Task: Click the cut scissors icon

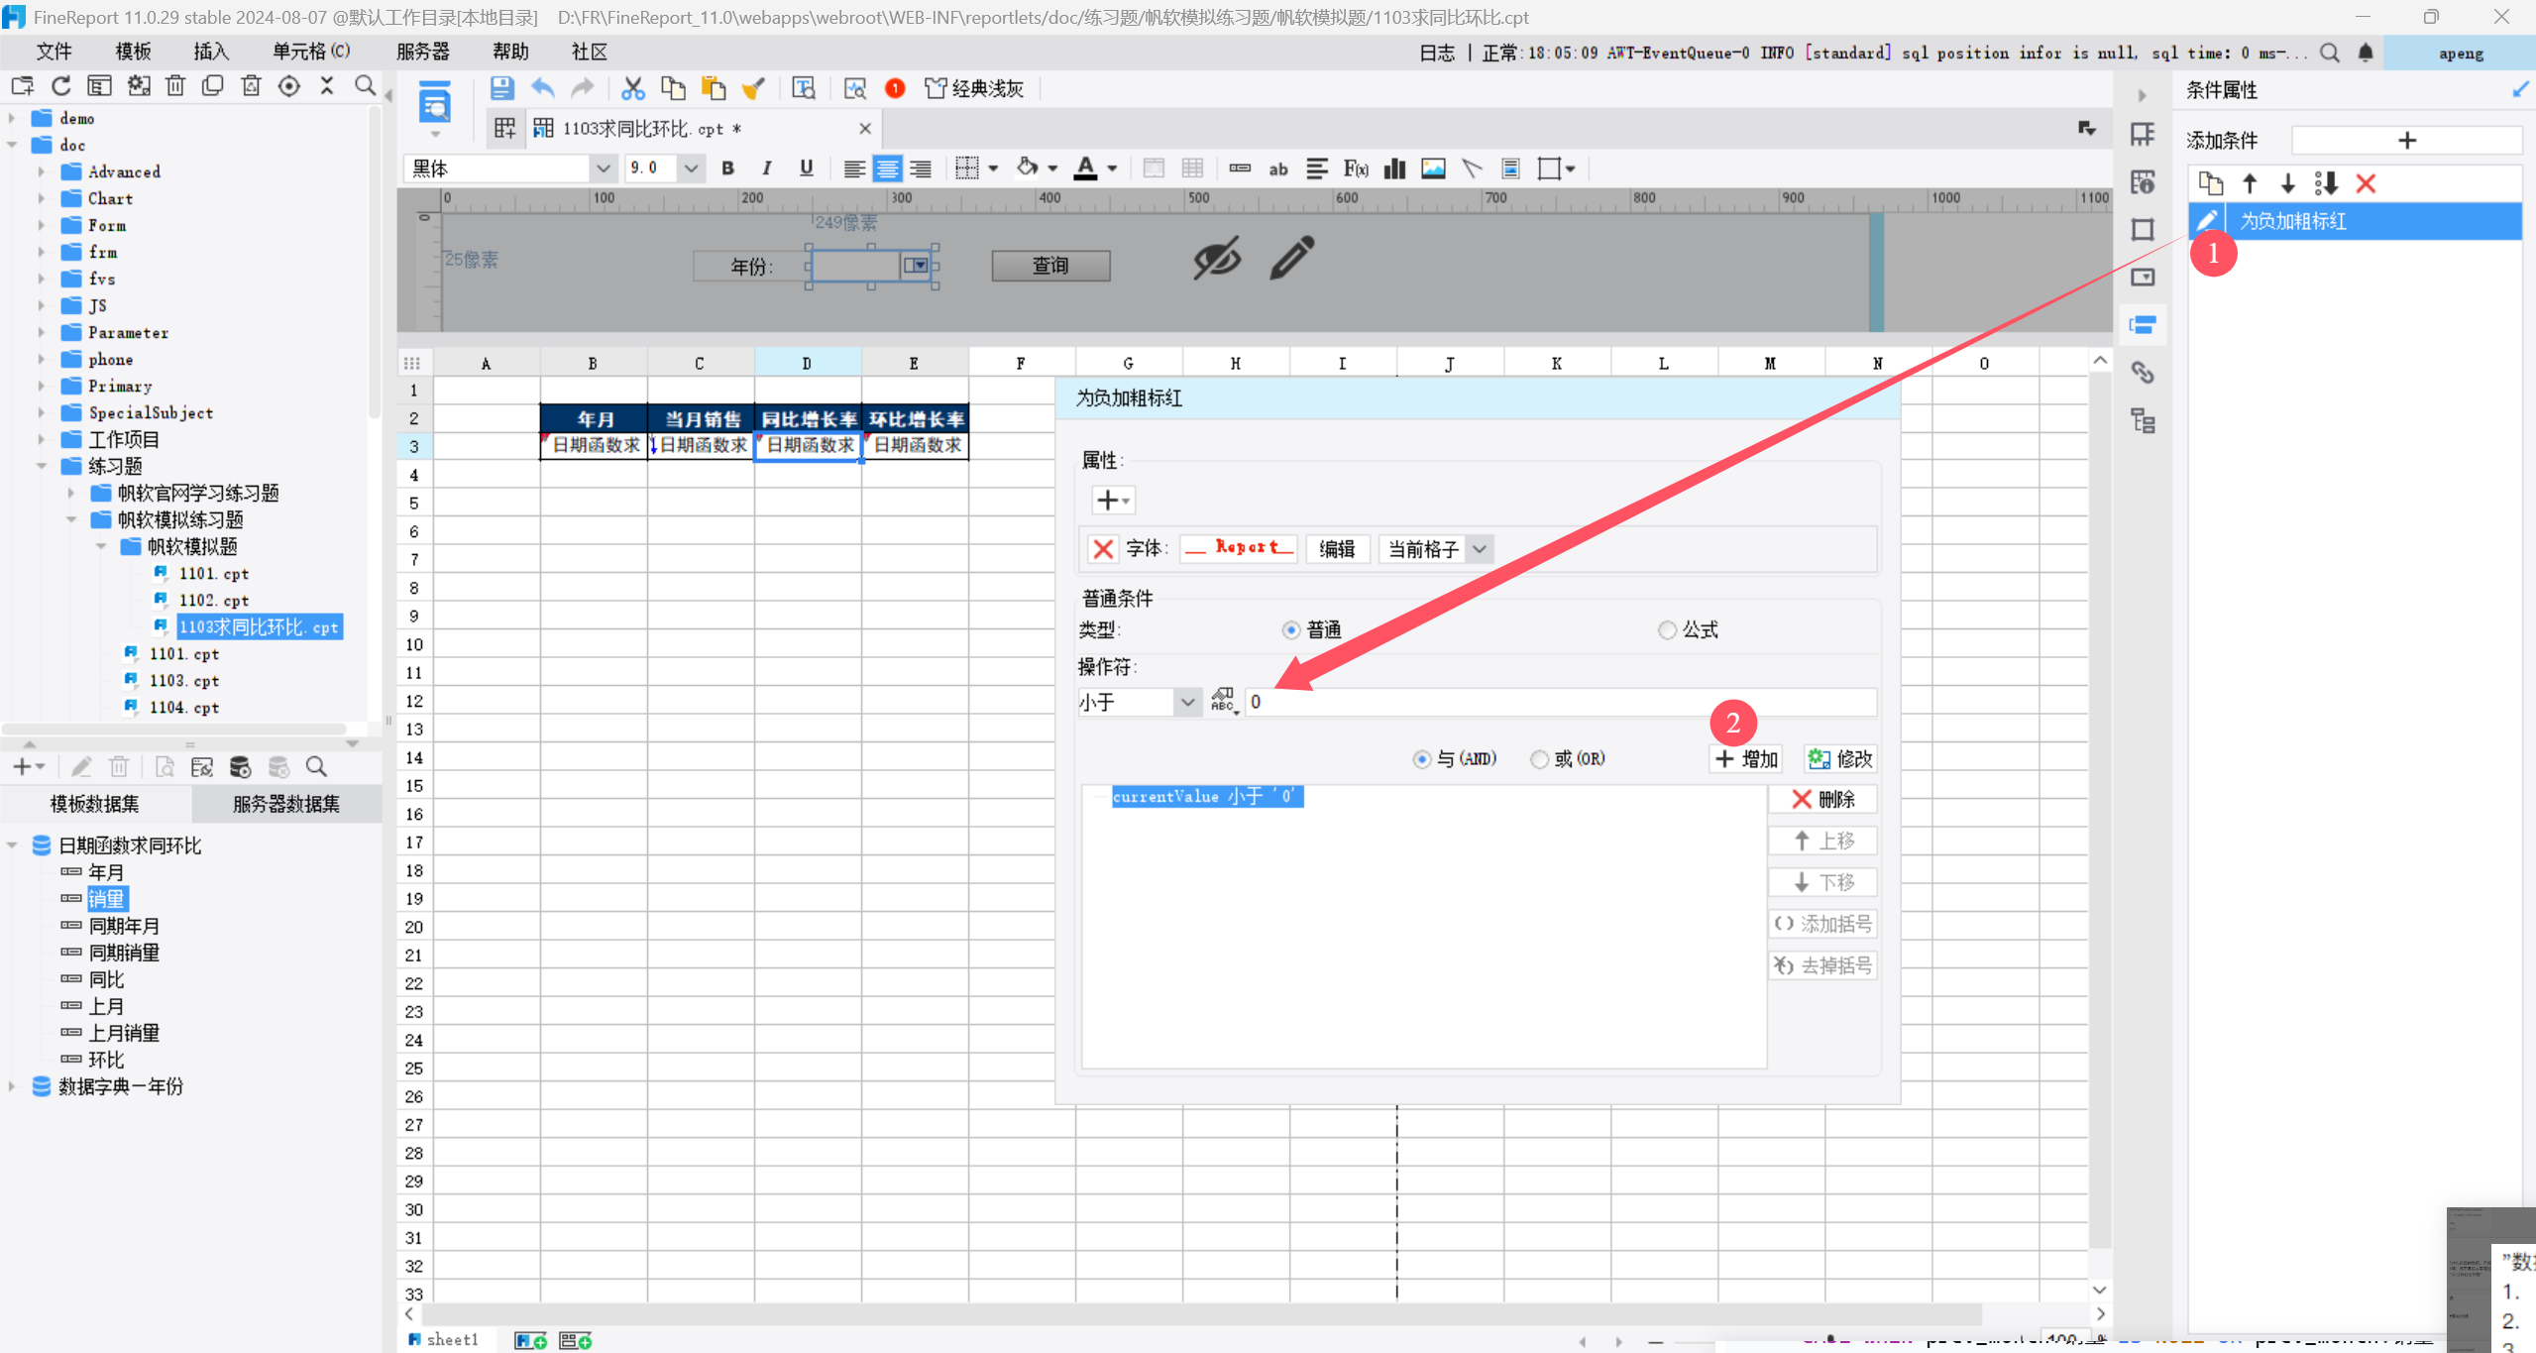Action: point(632,88)
